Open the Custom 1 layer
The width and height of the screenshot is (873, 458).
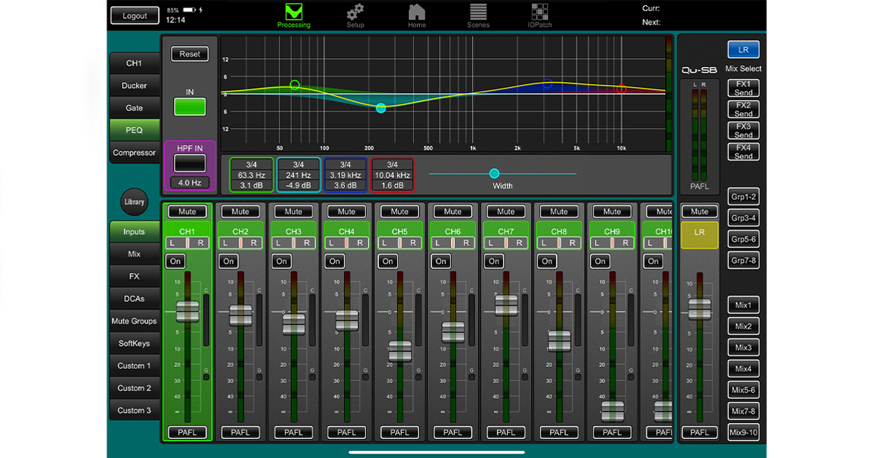(x=134, y=366)
